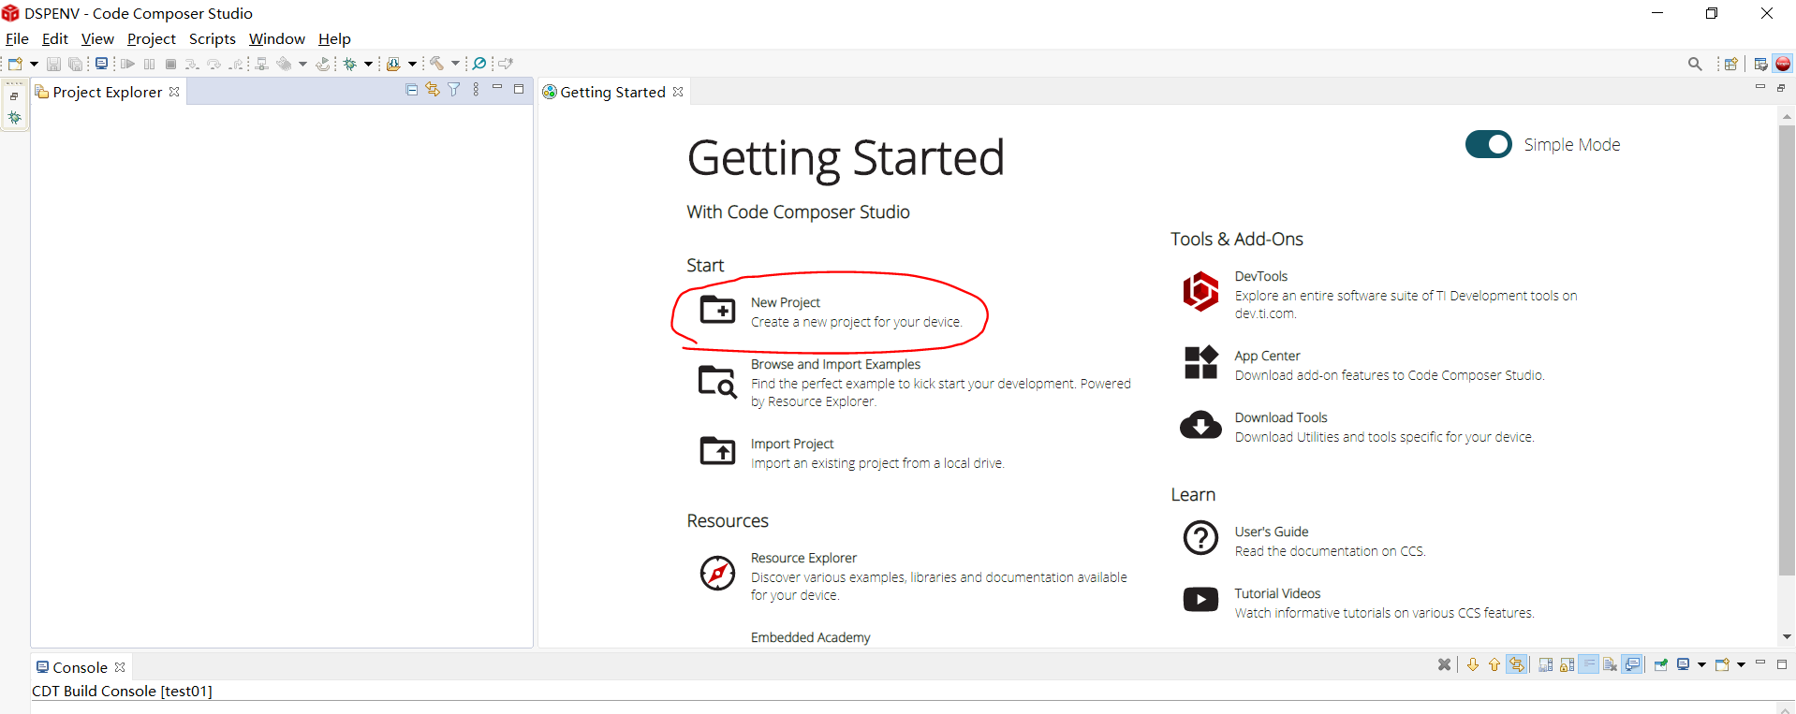
Task: Open the Edit menu
Action: coord(54,38)
